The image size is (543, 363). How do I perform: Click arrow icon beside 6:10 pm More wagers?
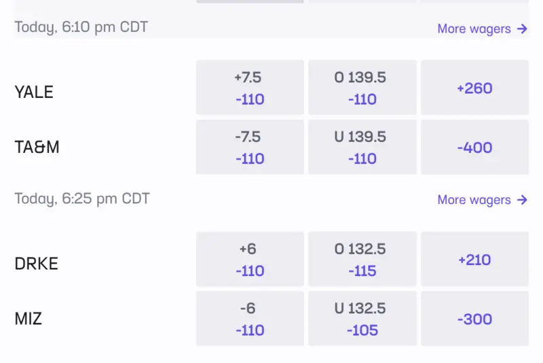522,29
